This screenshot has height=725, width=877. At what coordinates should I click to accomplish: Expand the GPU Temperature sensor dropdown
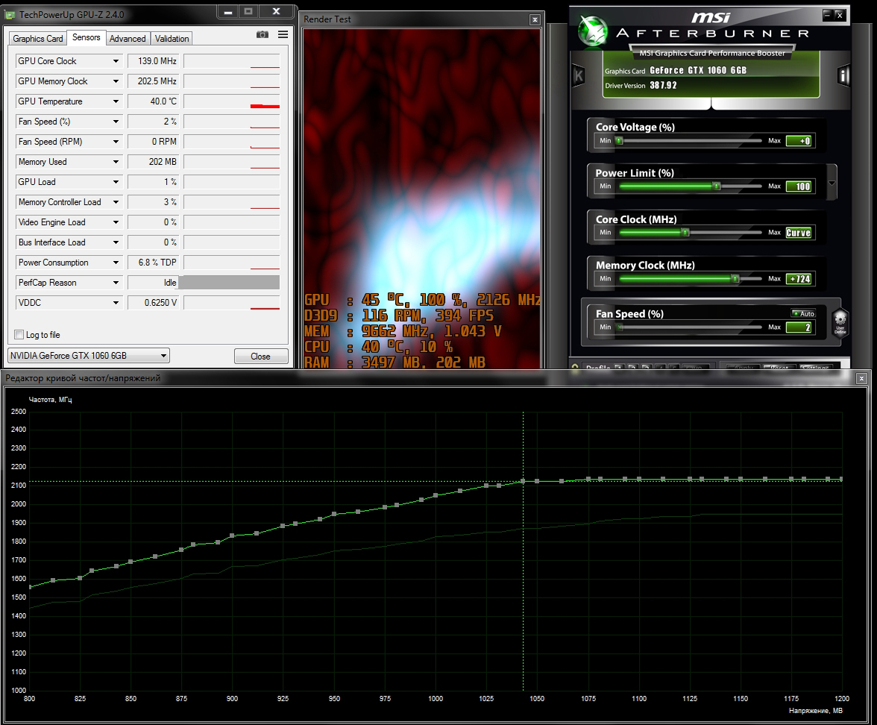[x=116, y=101]
